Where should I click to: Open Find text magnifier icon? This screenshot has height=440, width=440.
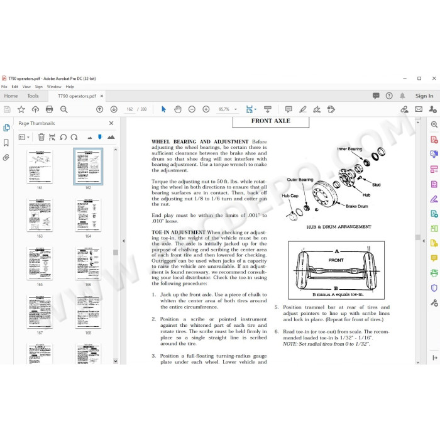[64, 109]
